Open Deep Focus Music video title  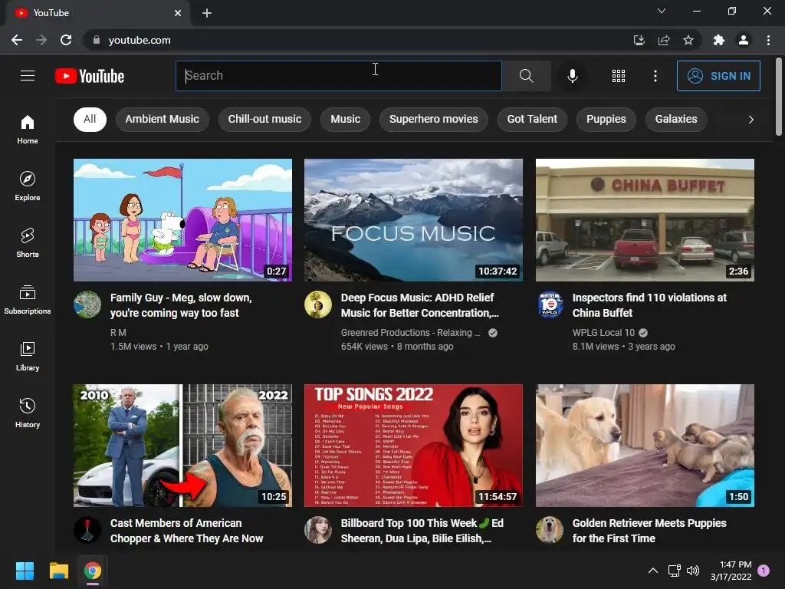[420, 305]
